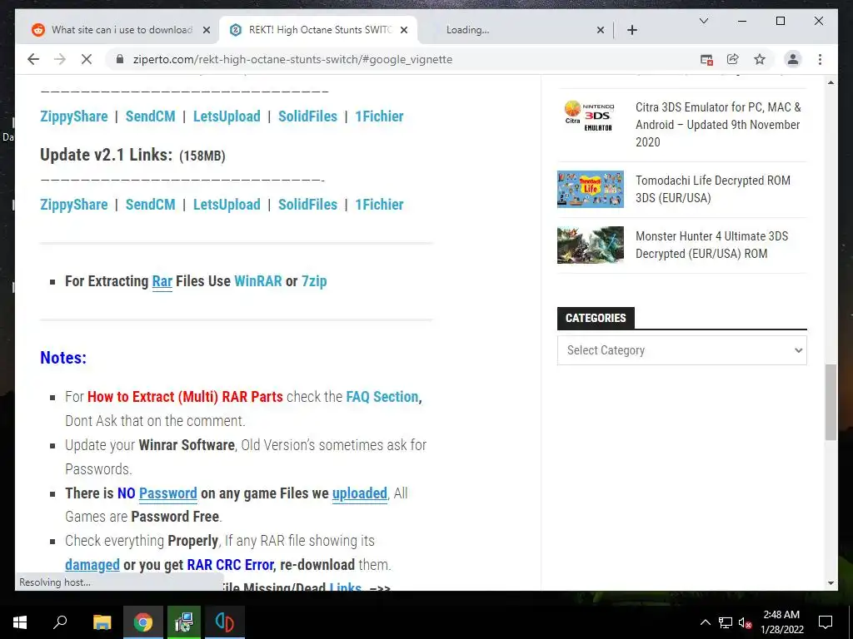Switch to the Reddit 'What site can i use' tab
This screenshot has height=639, width=853.
pyautogui.click(x=121, y=30)
